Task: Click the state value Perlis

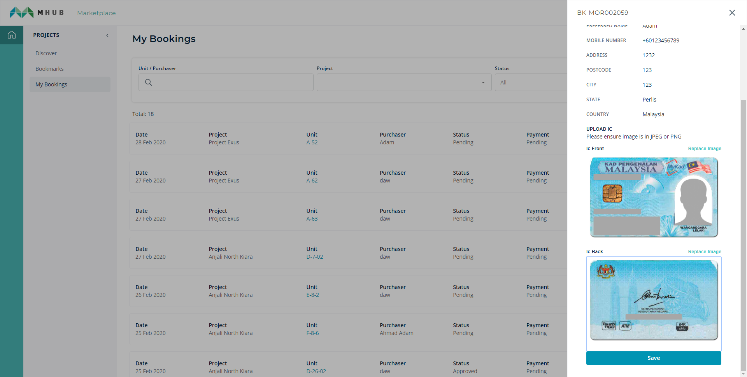Action: [649, 100]
